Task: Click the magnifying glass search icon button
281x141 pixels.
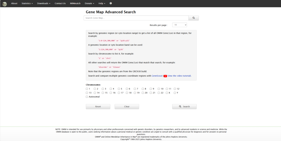Action: 194,18
